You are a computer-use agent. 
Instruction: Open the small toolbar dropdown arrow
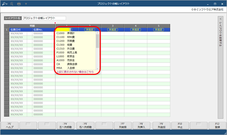(x=26, y=4)
